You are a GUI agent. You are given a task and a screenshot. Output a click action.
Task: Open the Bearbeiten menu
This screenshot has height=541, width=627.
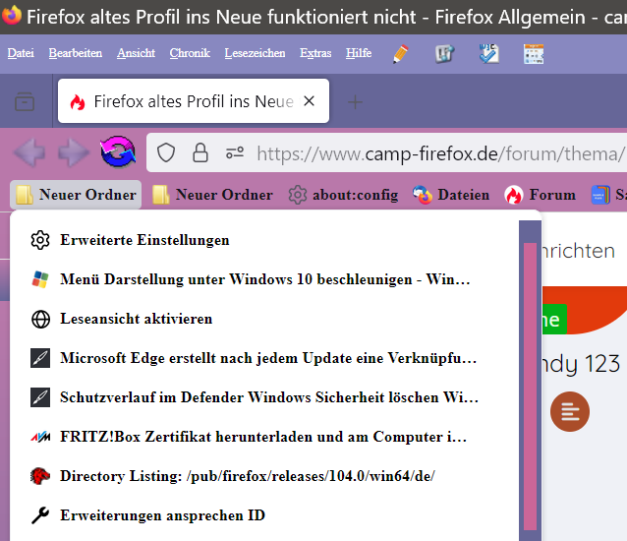click(x=76, y=53)
